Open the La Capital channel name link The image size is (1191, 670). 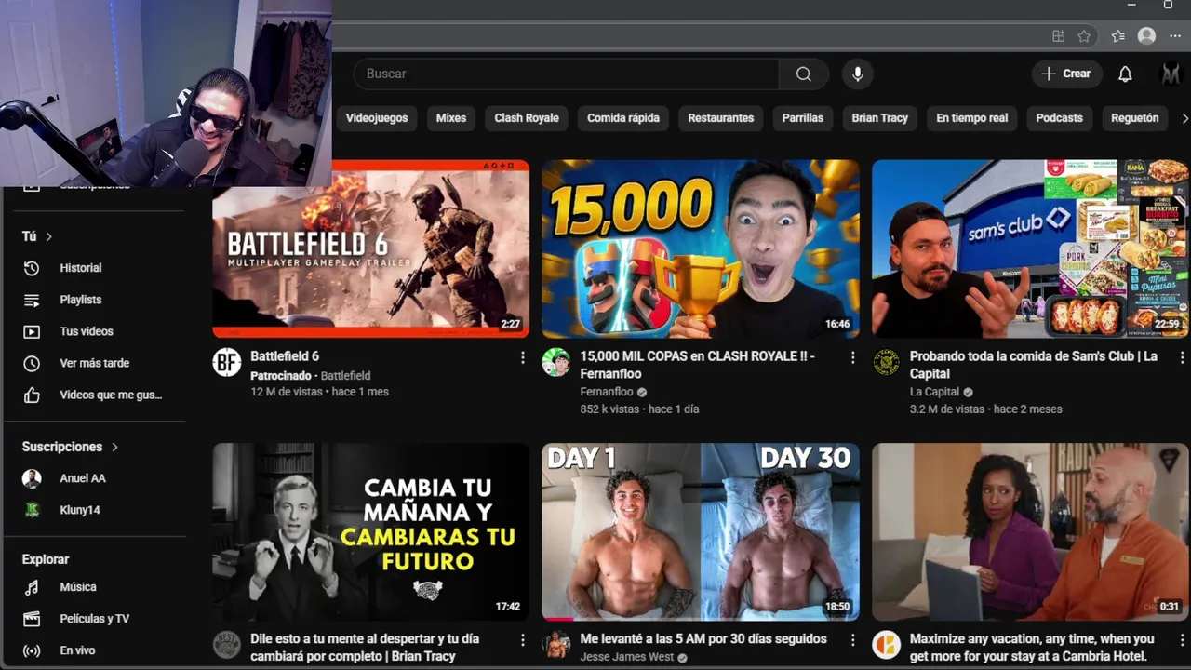pos(934,392)
